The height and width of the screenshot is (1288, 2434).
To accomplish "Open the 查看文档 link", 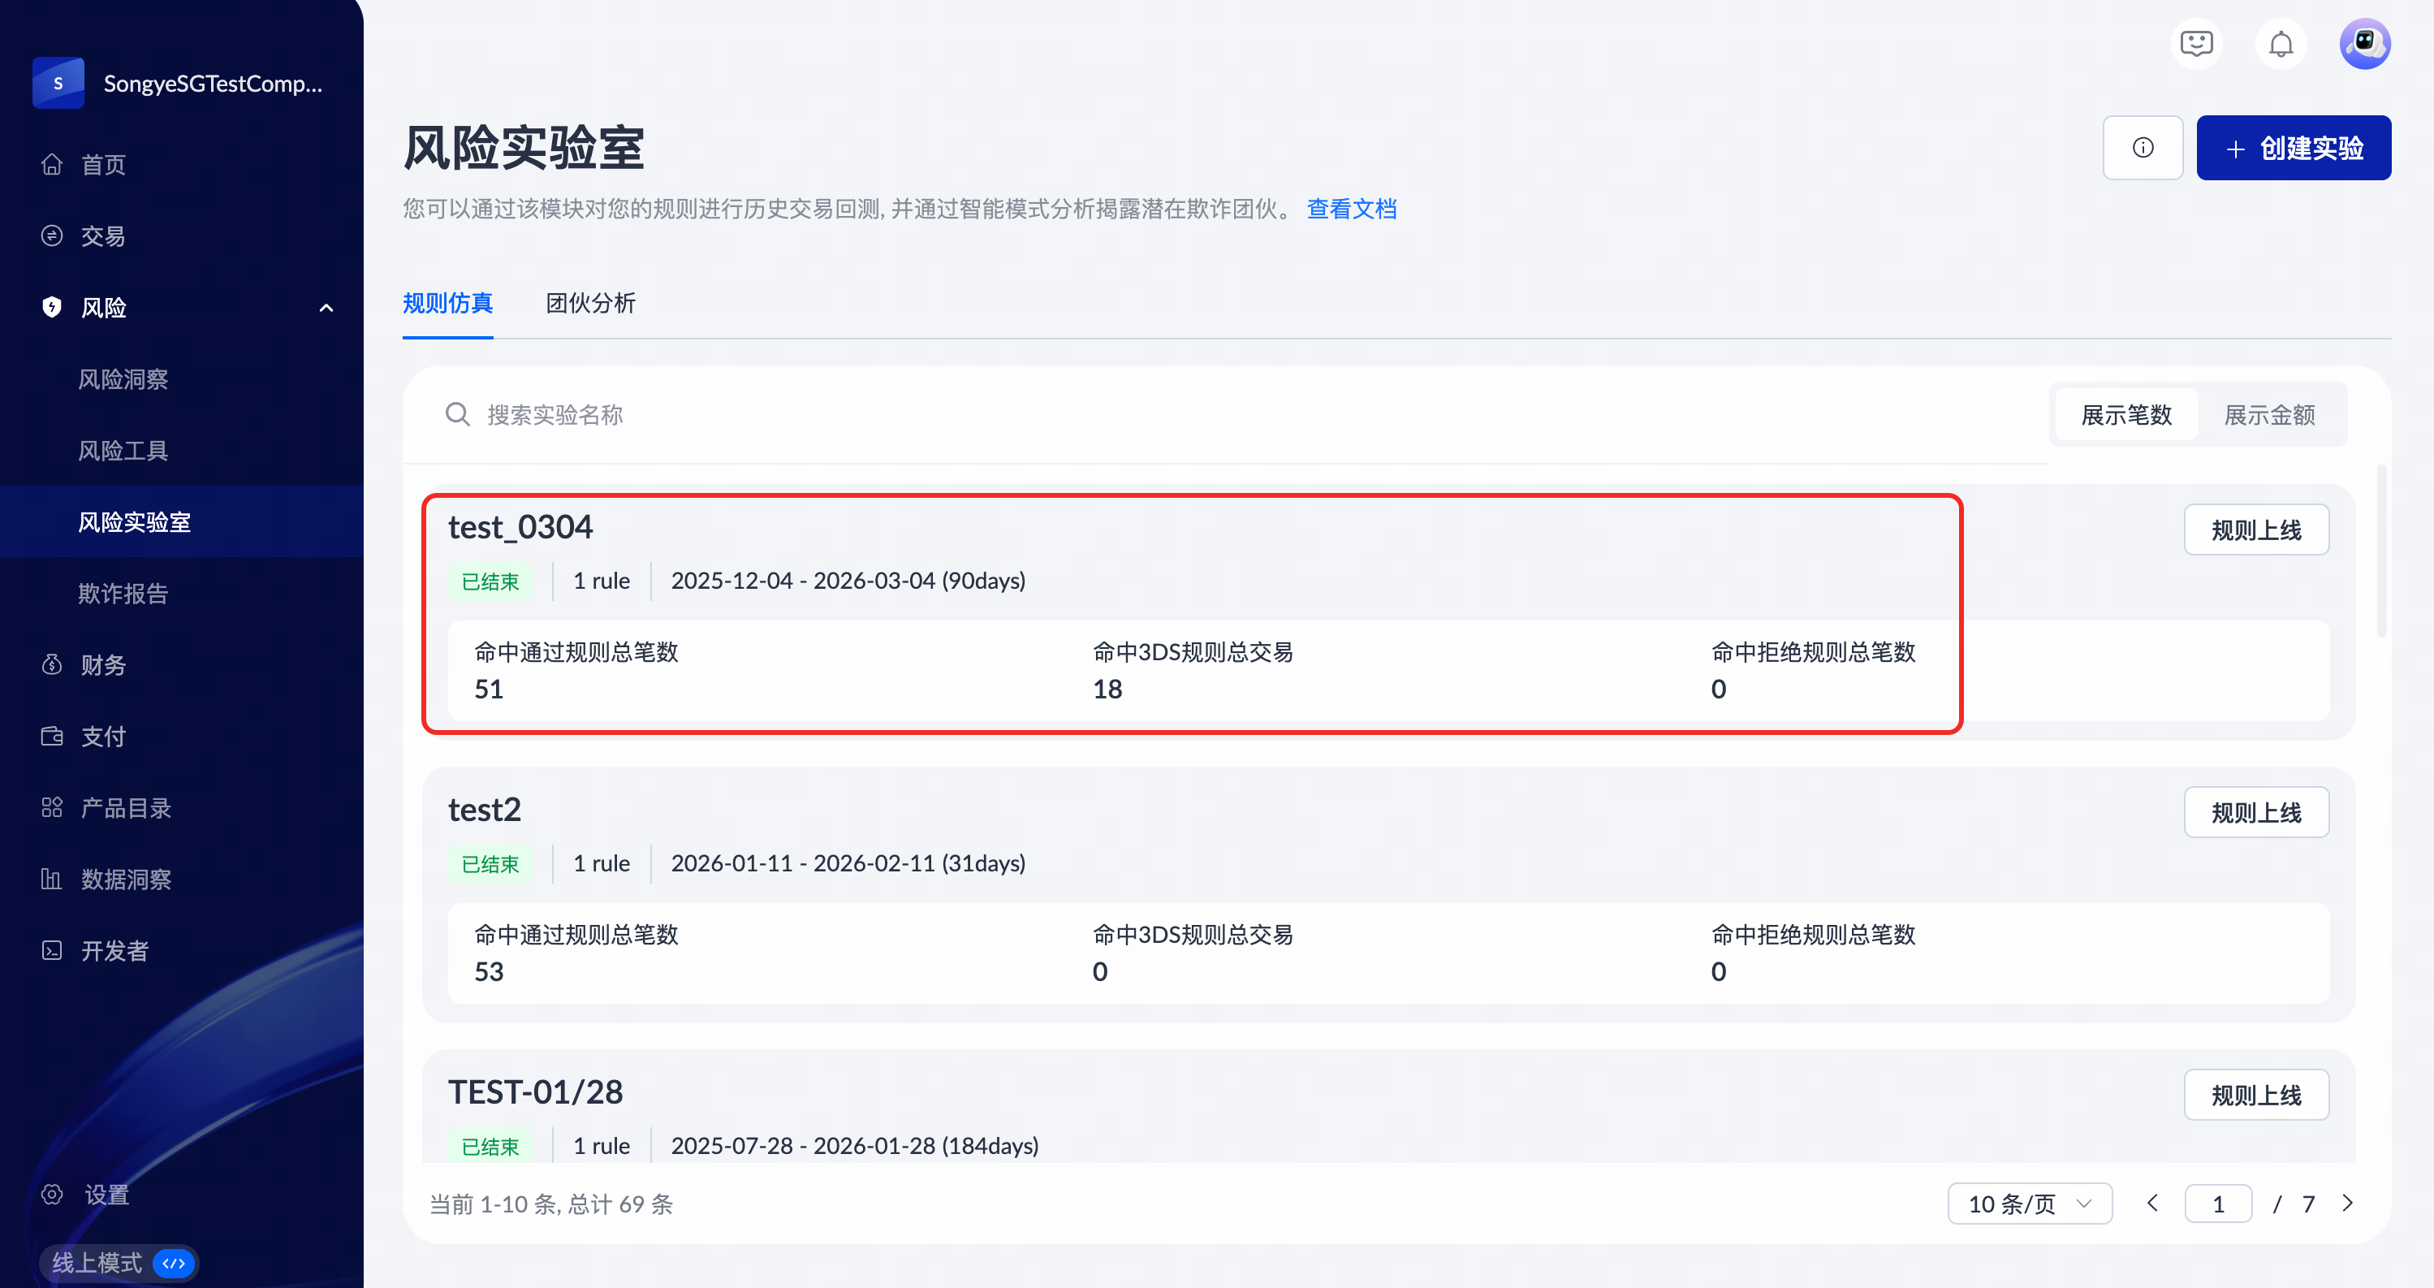I will point(1351,209).
